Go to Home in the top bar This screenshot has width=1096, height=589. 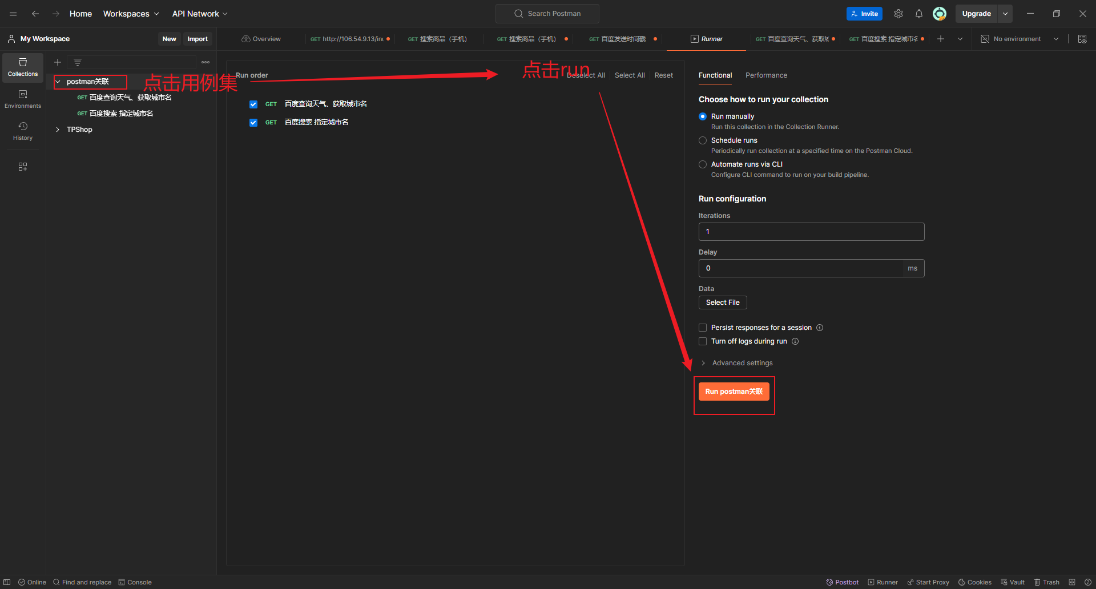click(80, 14)
